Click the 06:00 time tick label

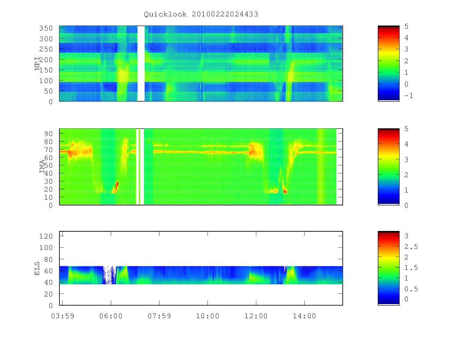tap(111, 316)
